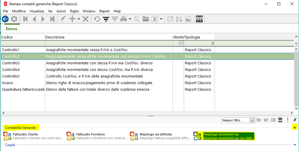Open the File menu
This screenshot has height=151, width=299.
click(x=5, y=11)
